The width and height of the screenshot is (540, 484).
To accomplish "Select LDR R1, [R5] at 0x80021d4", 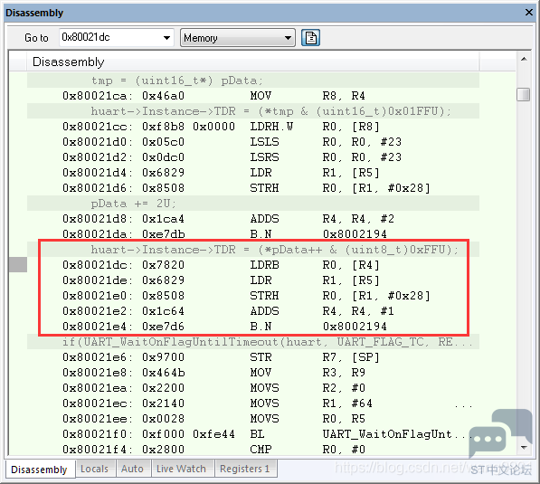I will (x=253, y=173).
